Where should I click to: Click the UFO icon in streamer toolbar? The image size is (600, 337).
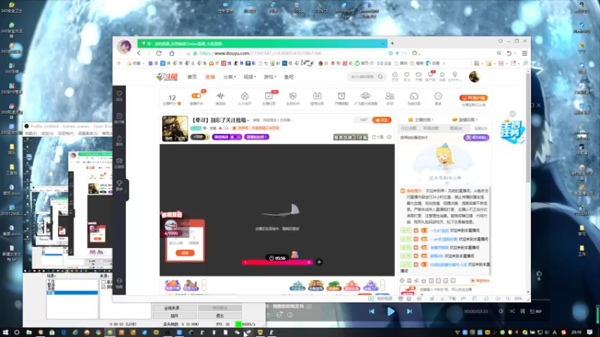coord(365,96)
